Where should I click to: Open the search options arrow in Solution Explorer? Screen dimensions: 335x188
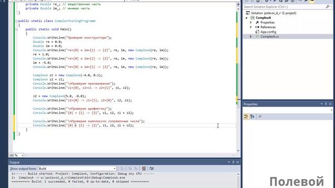click(x=331, y=7)
